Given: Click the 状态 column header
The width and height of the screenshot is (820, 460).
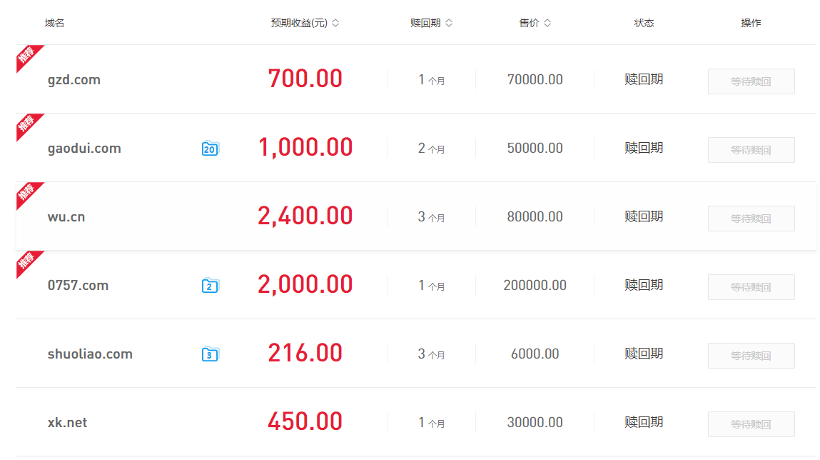Looking at the screenshot, I should 644,23.
